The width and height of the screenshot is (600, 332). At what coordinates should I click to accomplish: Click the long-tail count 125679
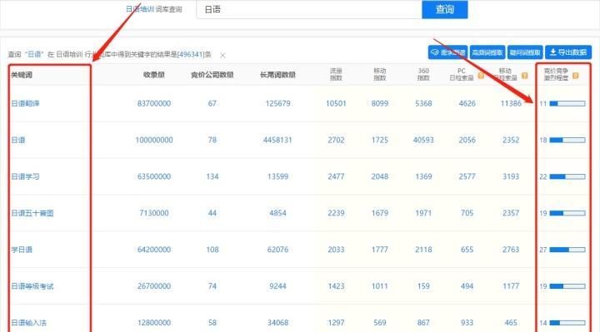click(x=277, y=103)
